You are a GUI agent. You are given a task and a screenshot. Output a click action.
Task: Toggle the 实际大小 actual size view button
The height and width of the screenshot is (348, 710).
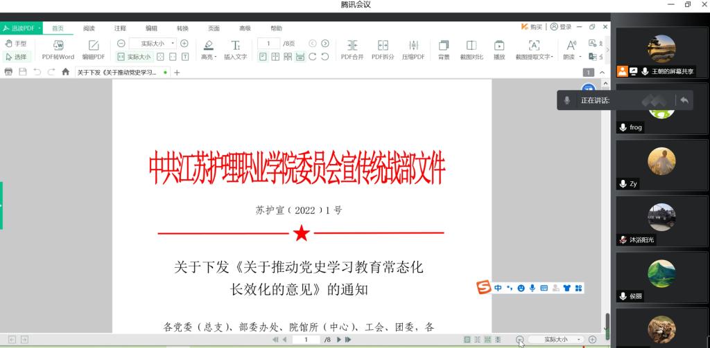point(134,57)
